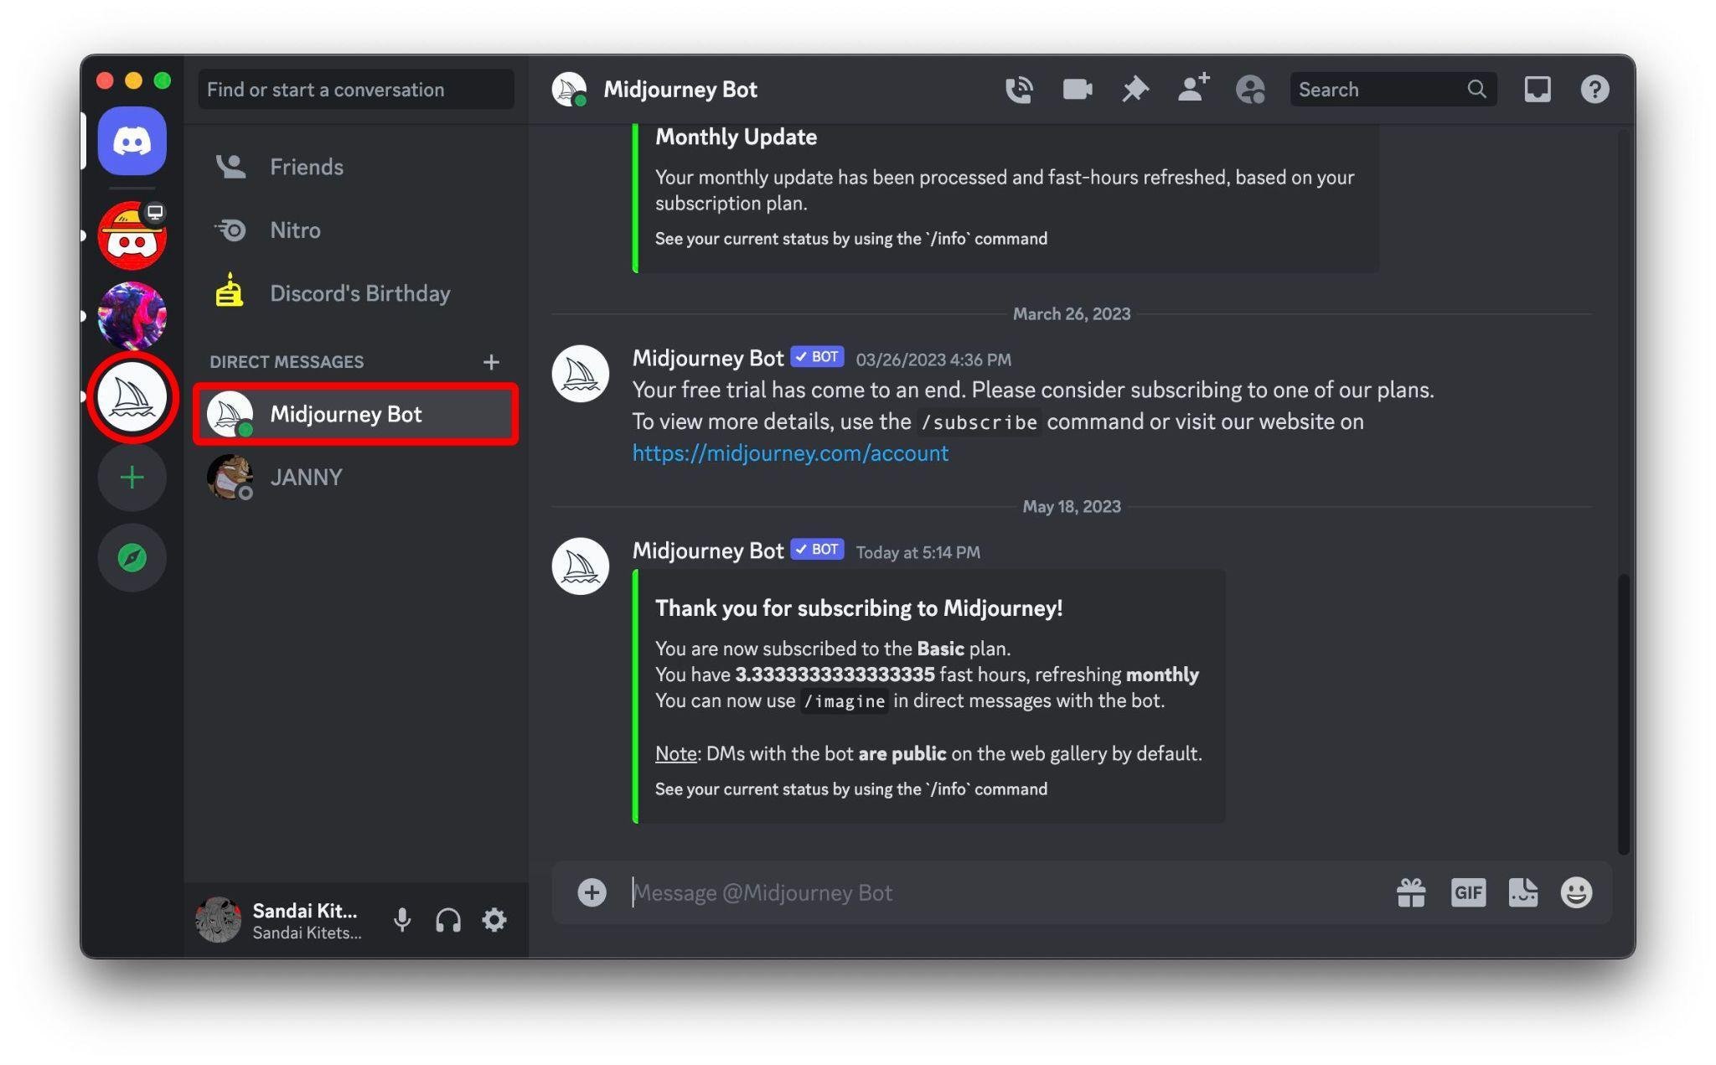
Task: Open the GIF picker
Action: click(1468, 892)
